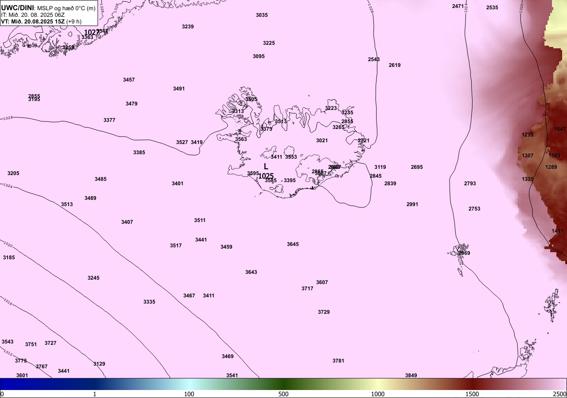Image resolution: width=567 pixels, height=398 pixels.
Task: Click the number 3459
Action: point(226,247)
